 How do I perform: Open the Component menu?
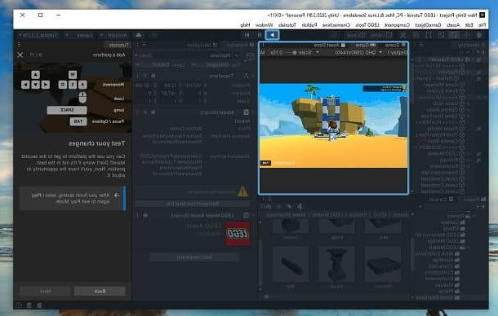[397, 24]
